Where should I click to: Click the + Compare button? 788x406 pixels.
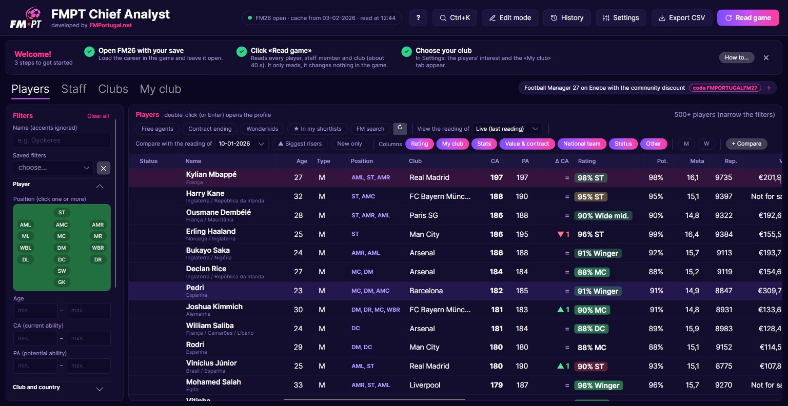click(x=746, y=144)
